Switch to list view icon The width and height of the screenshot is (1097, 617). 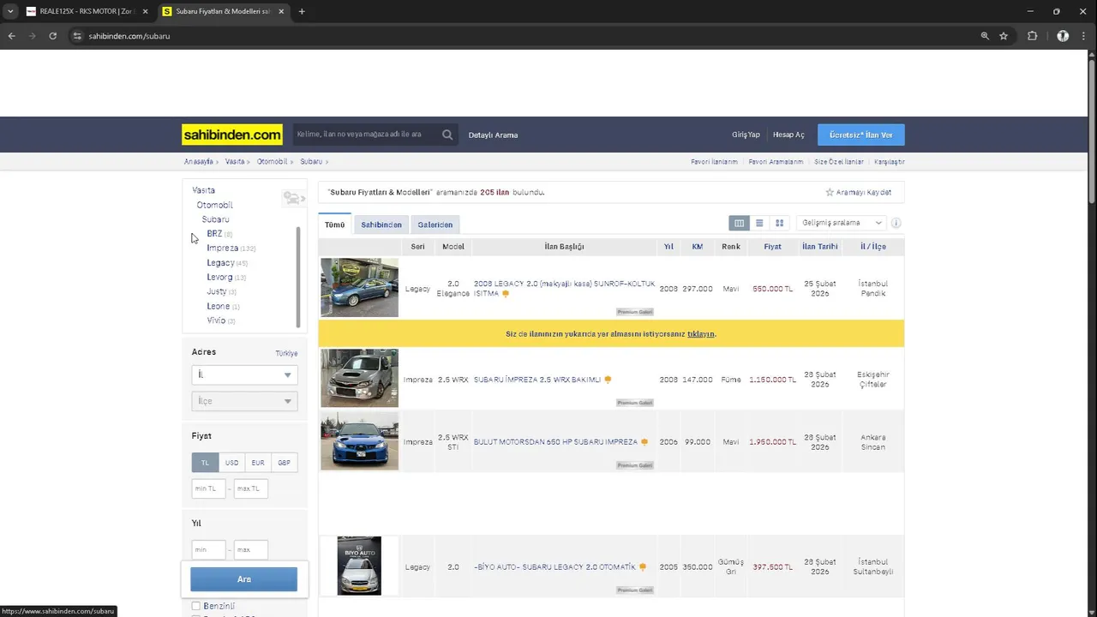(759, 223)
